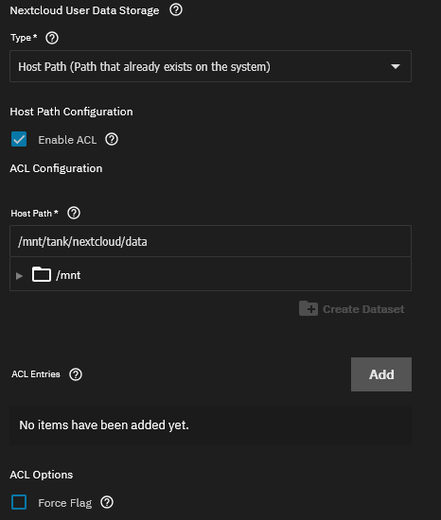The height and width of the screenshot is (520, 441).
Task: Add a new ACL entry
Action: (381, 374)
